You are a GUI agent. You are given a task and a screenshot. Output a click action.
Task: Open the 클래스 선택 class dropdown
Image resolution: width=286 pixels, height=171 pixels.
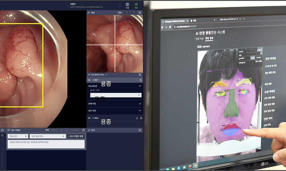pyautogui.click(x=116, y=95)
